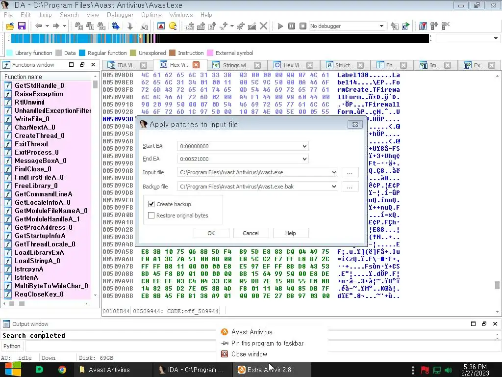Click the delete breakpoint X icon
This screenshot has width=502, height=377.
[446, 26]
